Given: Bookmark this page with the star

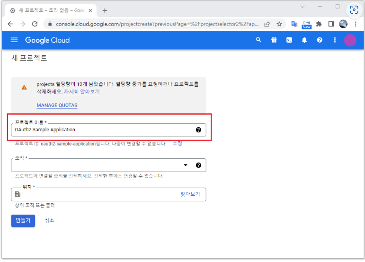Looking at the screenshot, I should 279,24.
